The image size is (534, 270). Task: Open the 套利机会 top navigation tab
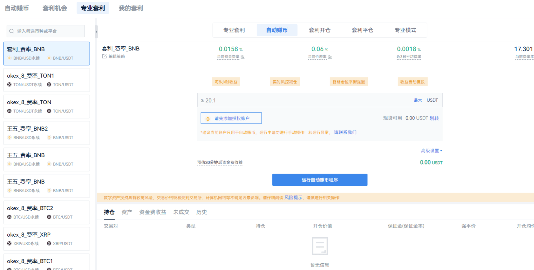pos(55,8)
